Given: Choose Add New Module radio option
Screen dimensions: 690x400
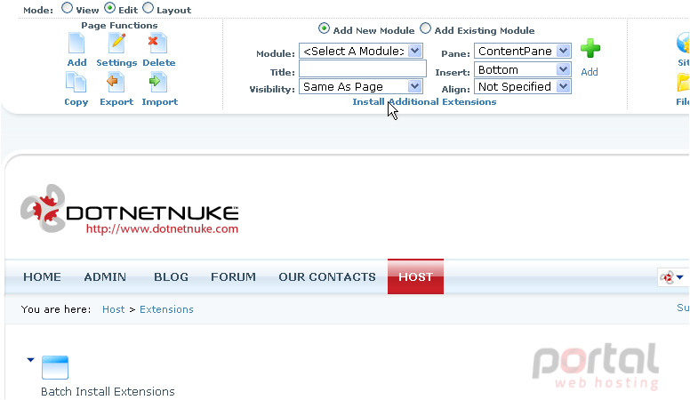Looking at the screenshot, I should [324, 28].
